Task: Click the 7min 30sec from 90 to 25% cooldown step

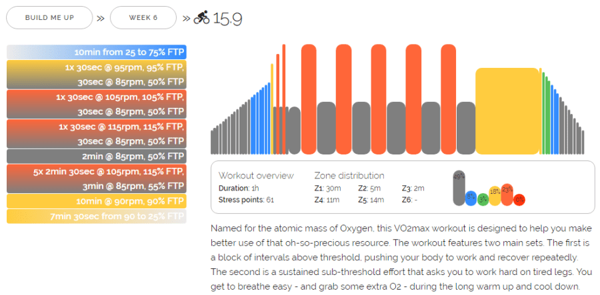Action: pos(97,216)
